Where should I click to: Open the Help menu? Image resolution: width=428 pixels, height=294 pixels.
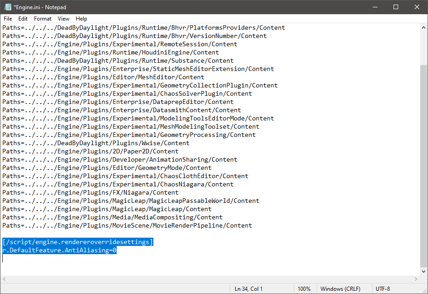coord(82,19)
